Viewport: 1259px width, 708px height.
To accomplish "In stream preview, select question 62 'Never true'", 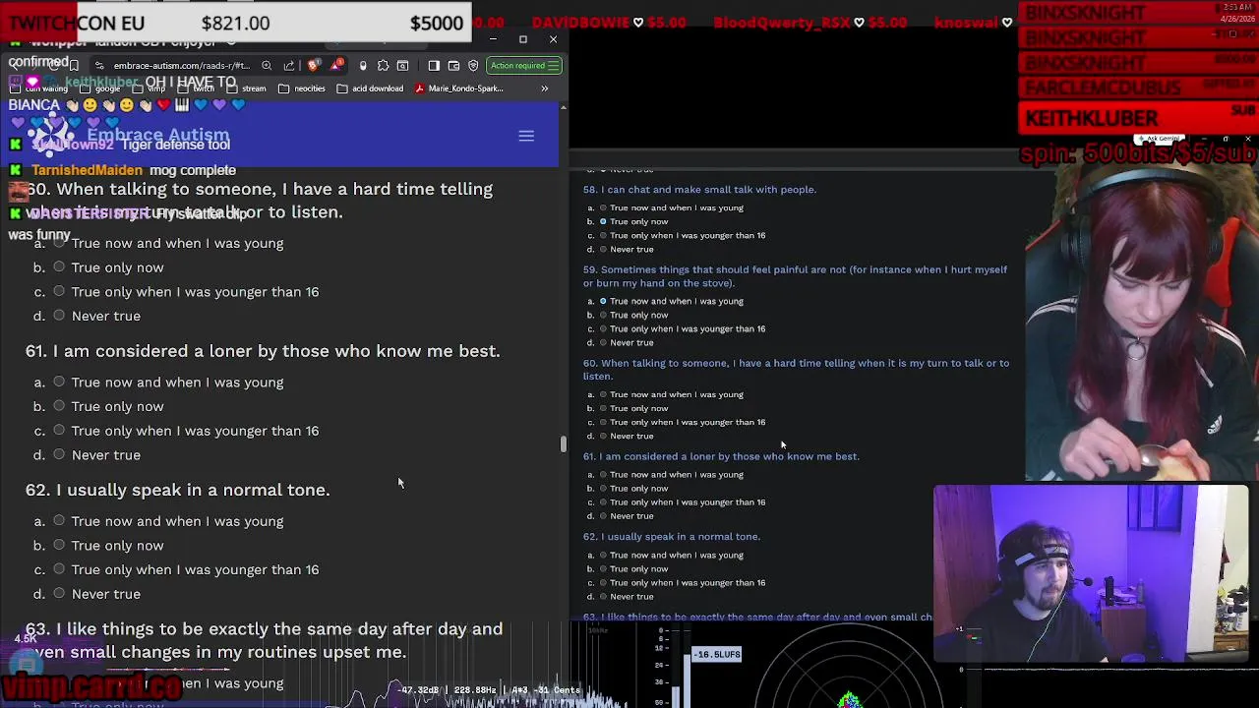I will click(x=603, y=596).
